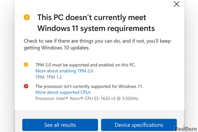Click the BodNara watermark logo

pos(186,128)
